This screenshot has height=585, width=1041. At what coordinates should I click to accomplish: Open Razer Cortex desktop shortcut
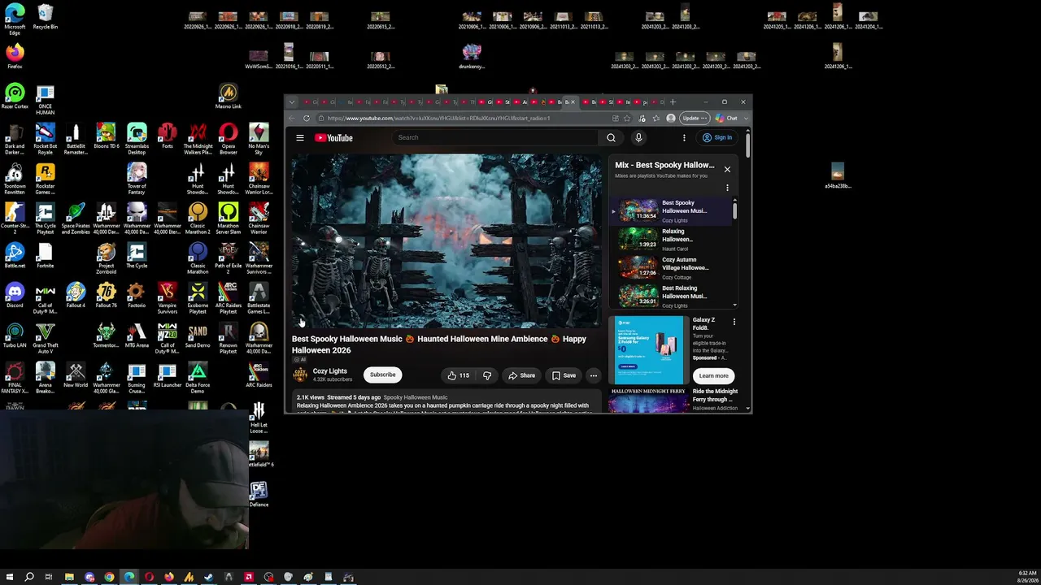point(15,96)
